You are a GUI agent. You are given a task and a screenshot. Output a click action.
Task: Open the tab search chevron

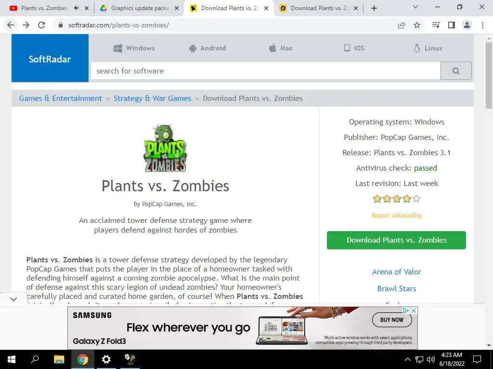pos(415,7)
